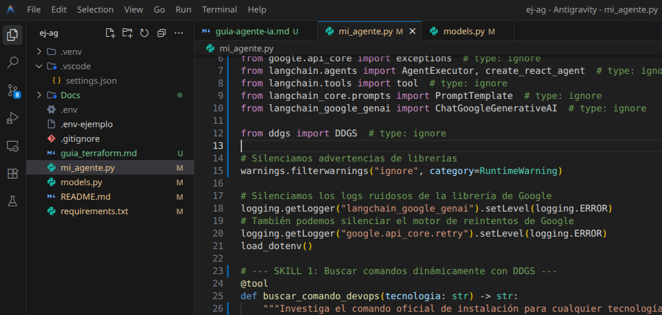The height and width of the screenshot is (315, 662).
Task: Open the Run and Debug view
Action: pyautogui.click(x=13, y=118)
